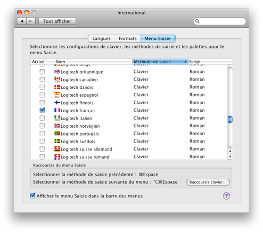Screen dimensions: 263x232
Task: Select row text Logitech suisse allemand
Action: point(86,150)
